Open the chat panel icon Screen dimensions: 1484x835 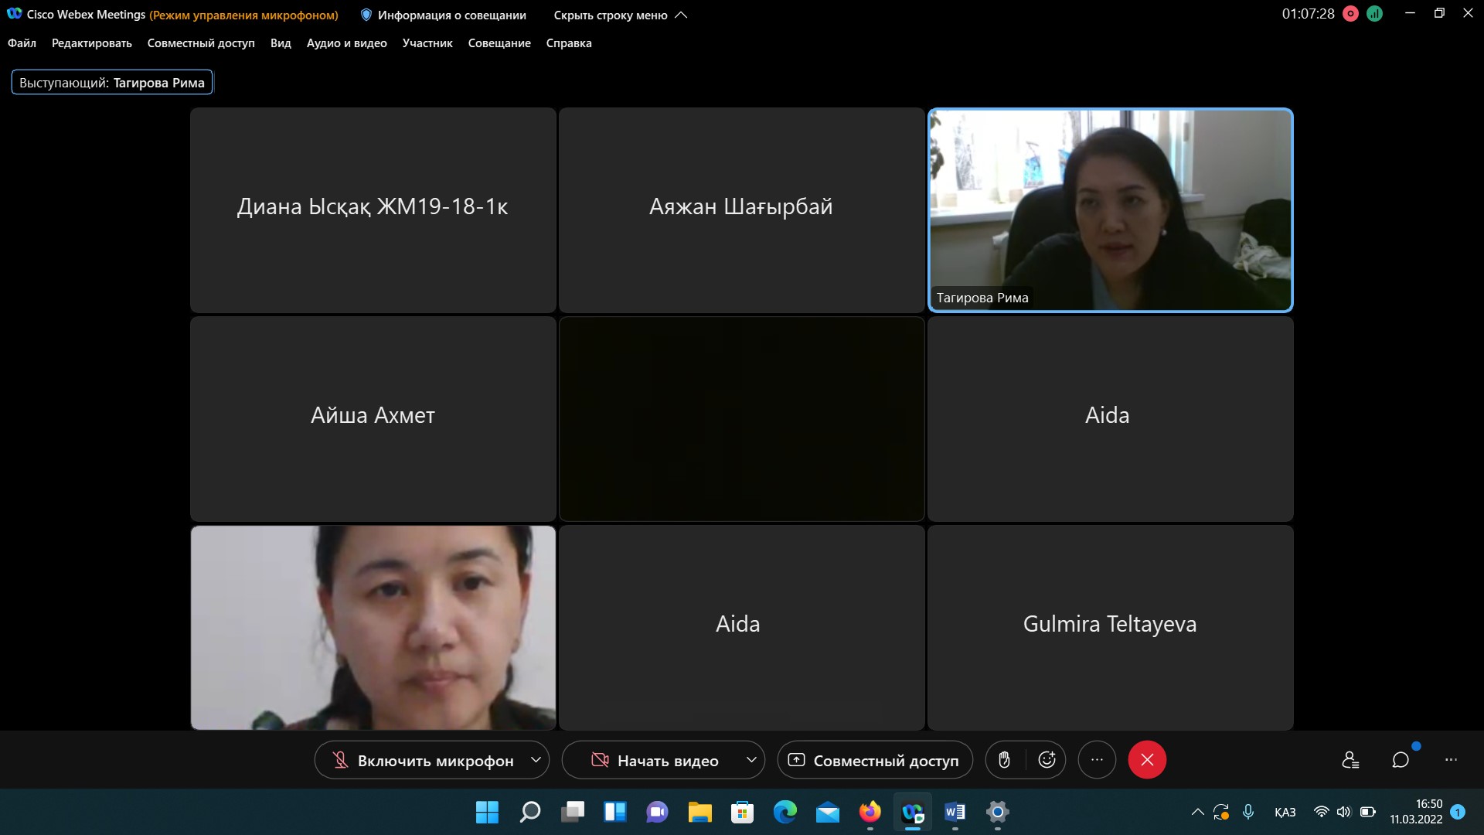pos(1401,760)
